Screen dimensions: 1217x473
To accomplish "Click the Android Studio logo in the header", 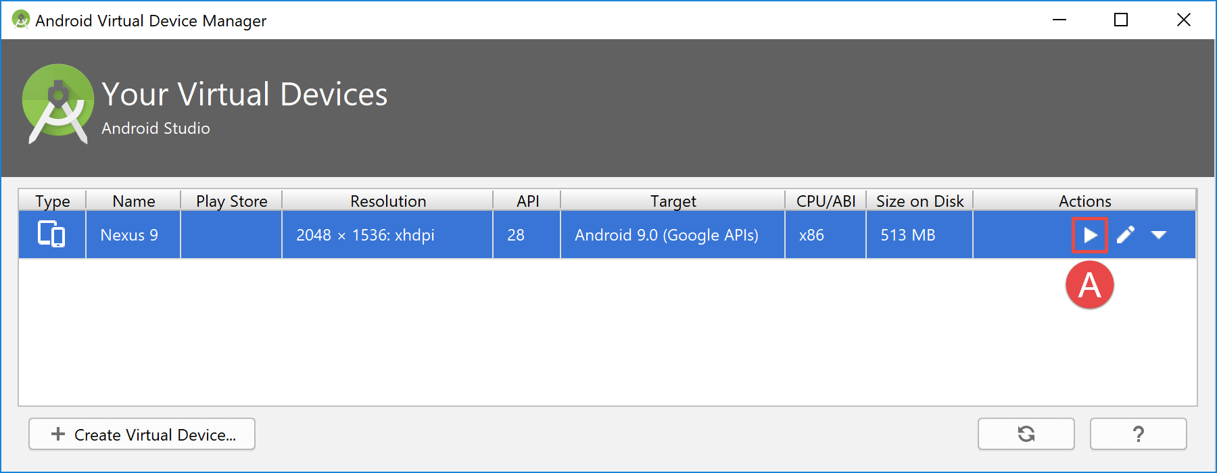I will point(58,103).
